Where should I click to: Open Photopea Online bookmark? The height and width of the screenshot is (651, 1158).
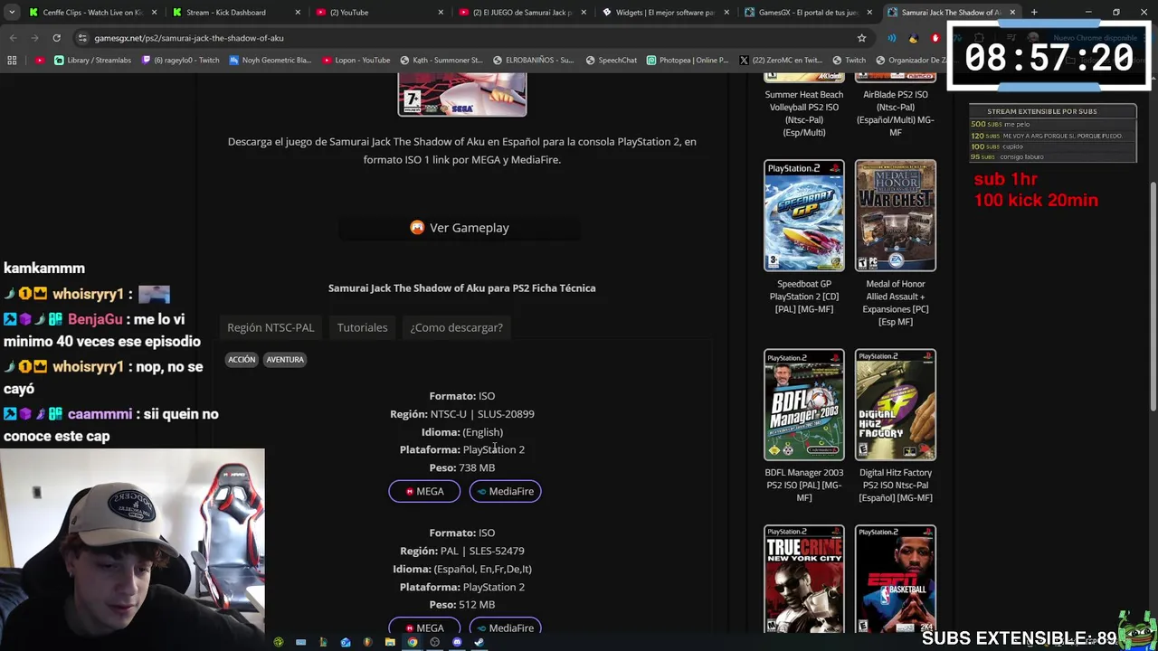tap(687, 60)
